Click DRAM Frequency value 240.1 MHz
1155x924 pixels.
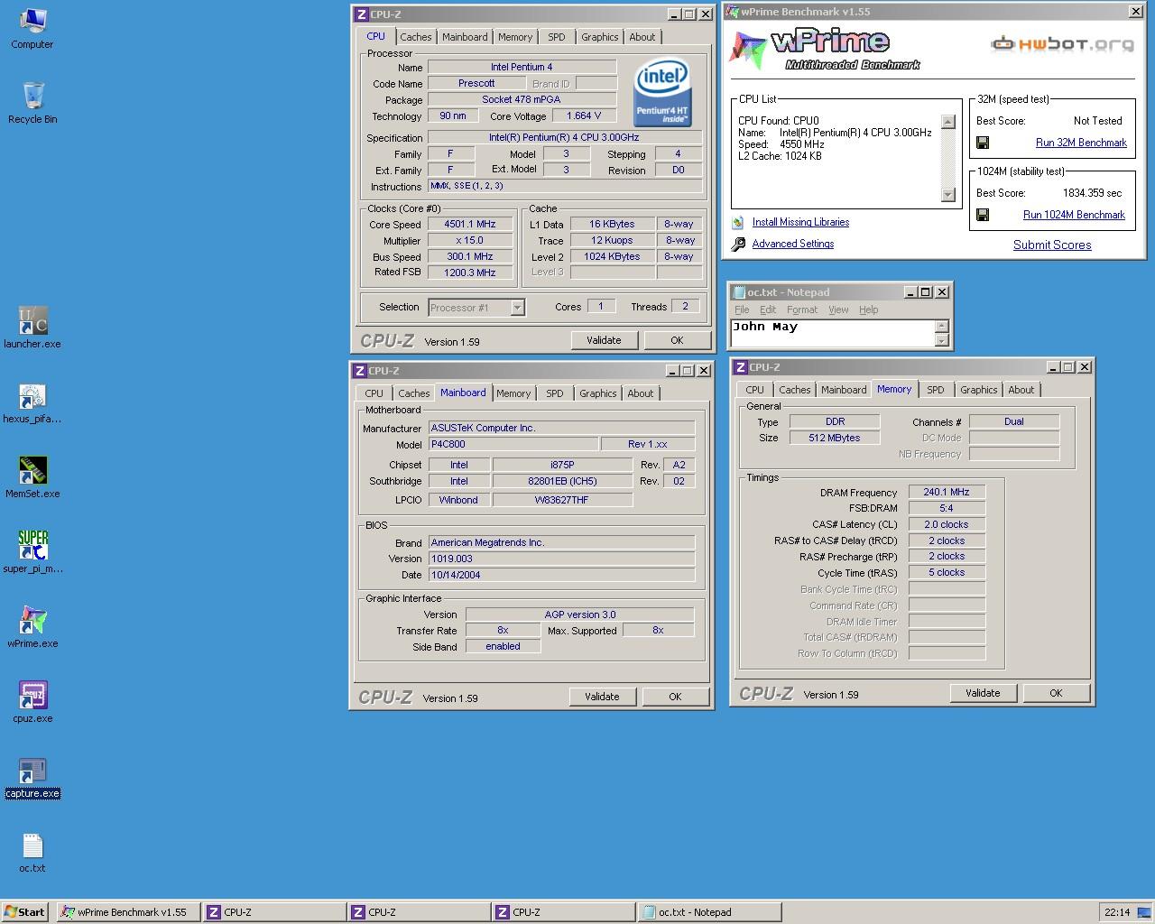(947, 492)
